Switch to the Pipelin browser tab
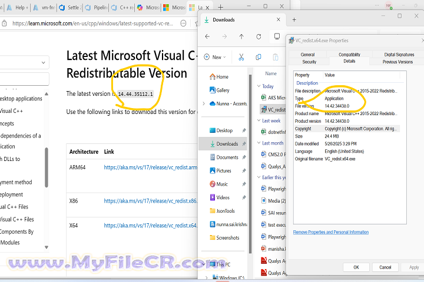Viewport: 424px width, 282px height. click(x=97, y=8)
